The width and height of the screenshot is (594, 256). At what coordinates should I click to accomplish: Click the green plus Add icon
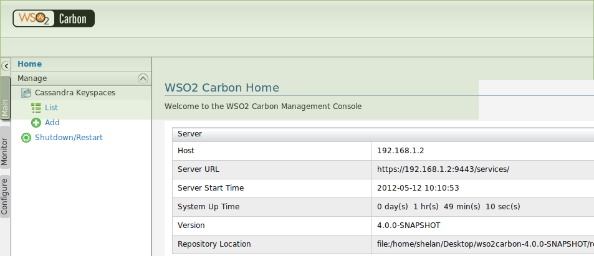point(36,123)
